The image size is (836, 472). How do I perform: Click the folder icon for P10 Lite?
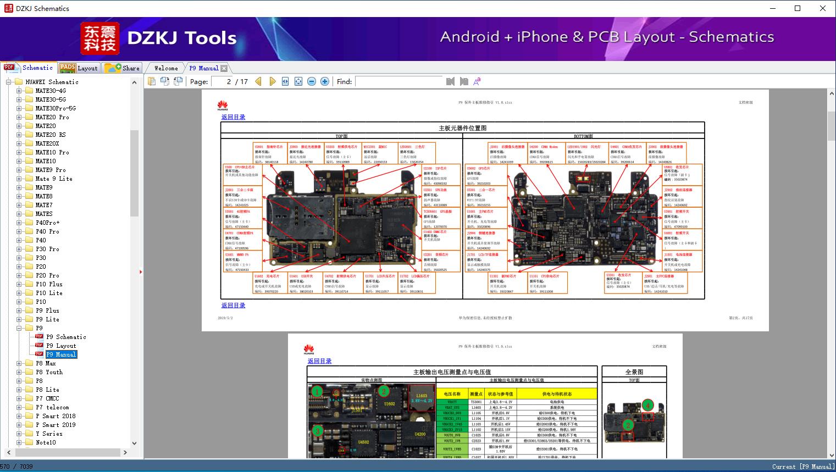tap(29, 293)
